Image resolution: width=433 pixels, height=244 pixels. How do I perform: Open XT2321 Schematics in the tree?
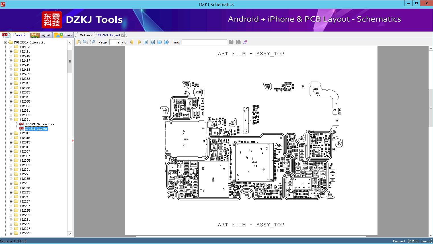point(40,124)
